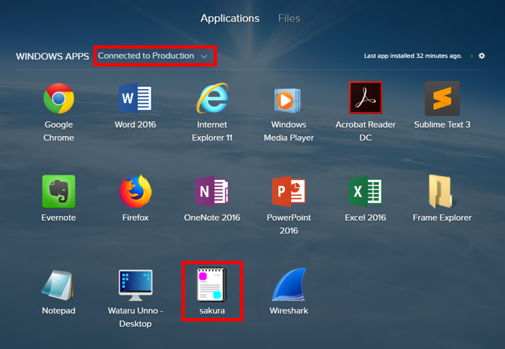
Task: Open the PowerPoint 2016 icon
Action: point(289,191)
